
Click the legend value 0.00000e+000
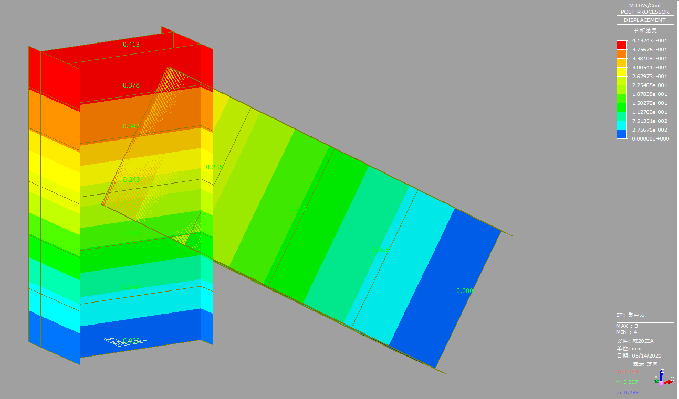(650, 139)
